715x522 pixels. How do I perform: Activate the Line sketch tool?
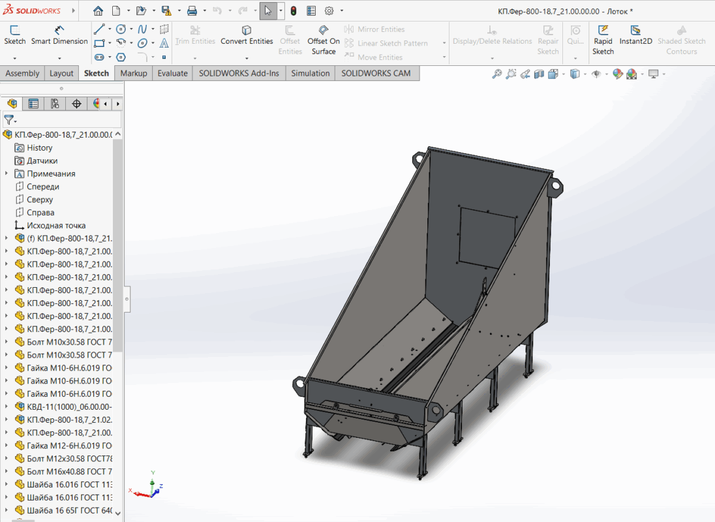click(99, 30)
